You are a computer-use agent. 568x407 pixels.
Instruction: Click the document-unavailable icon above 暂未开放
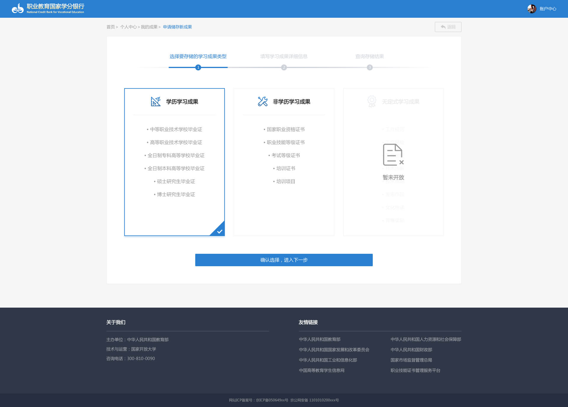(x=393, y=155)
